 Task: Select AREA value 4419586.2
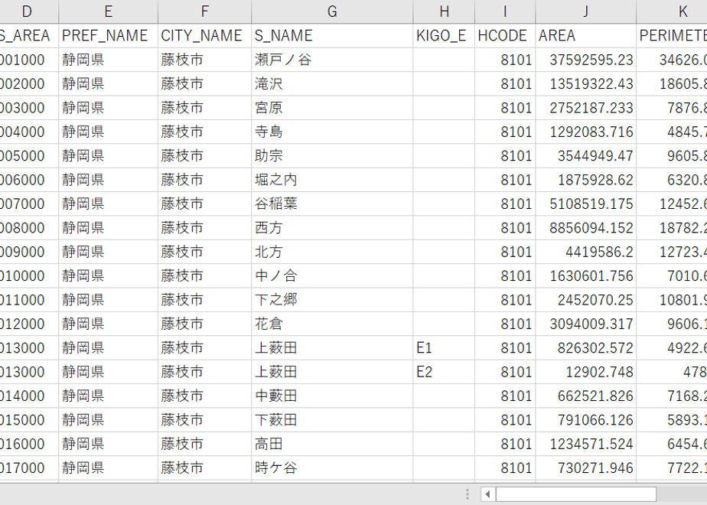[x=585, y=252]
